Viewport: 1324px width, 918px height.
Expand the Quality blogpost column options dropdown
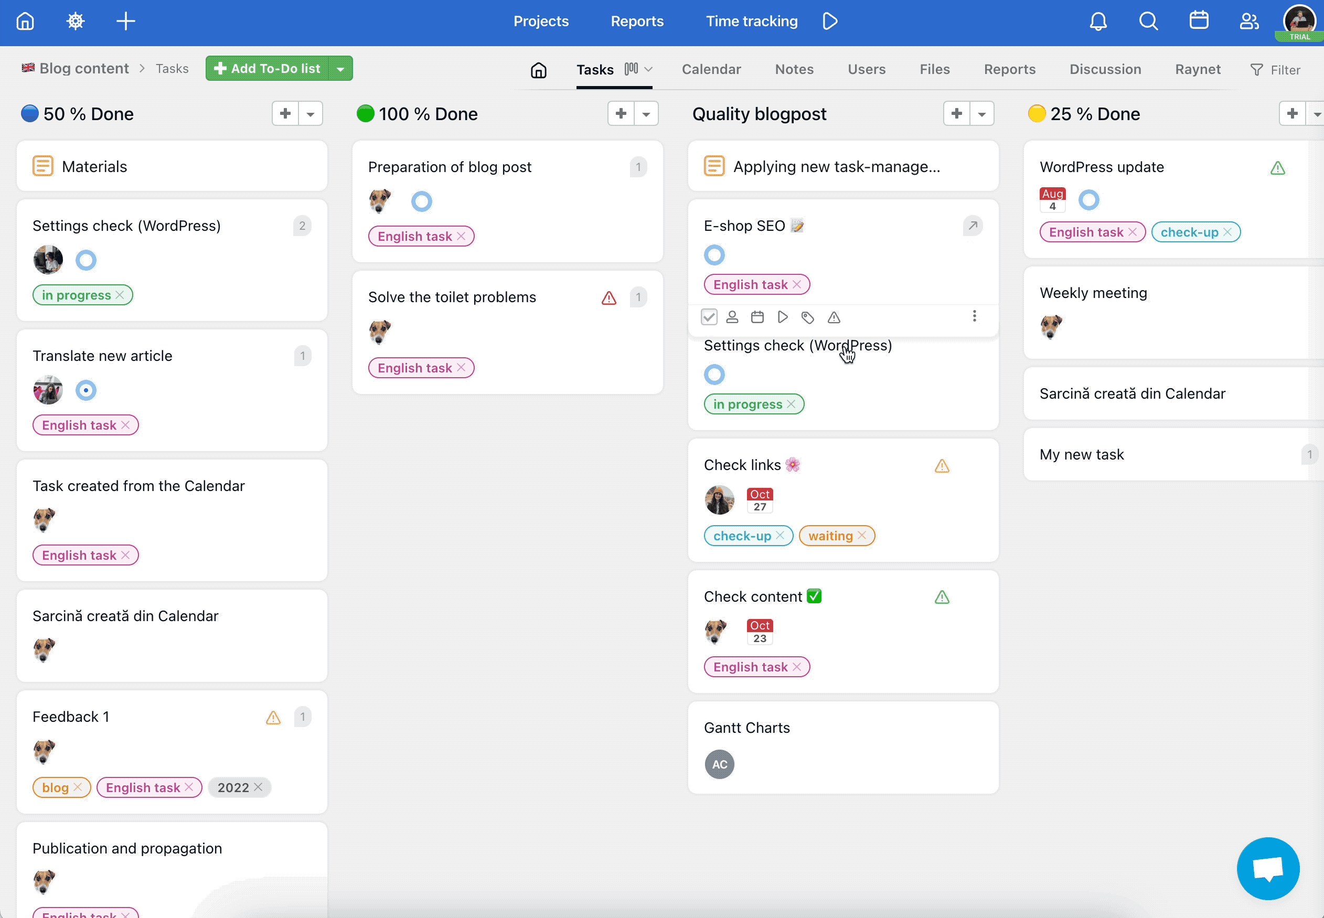(981, 114)
